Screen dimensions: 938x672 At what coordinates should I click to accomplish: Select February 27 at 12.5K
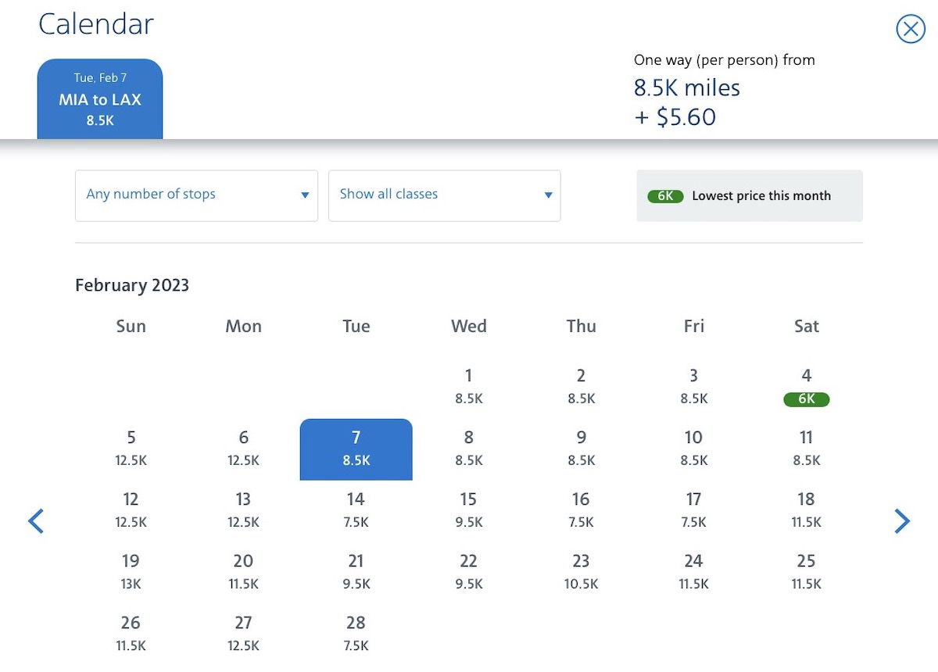tap(244, 634)
